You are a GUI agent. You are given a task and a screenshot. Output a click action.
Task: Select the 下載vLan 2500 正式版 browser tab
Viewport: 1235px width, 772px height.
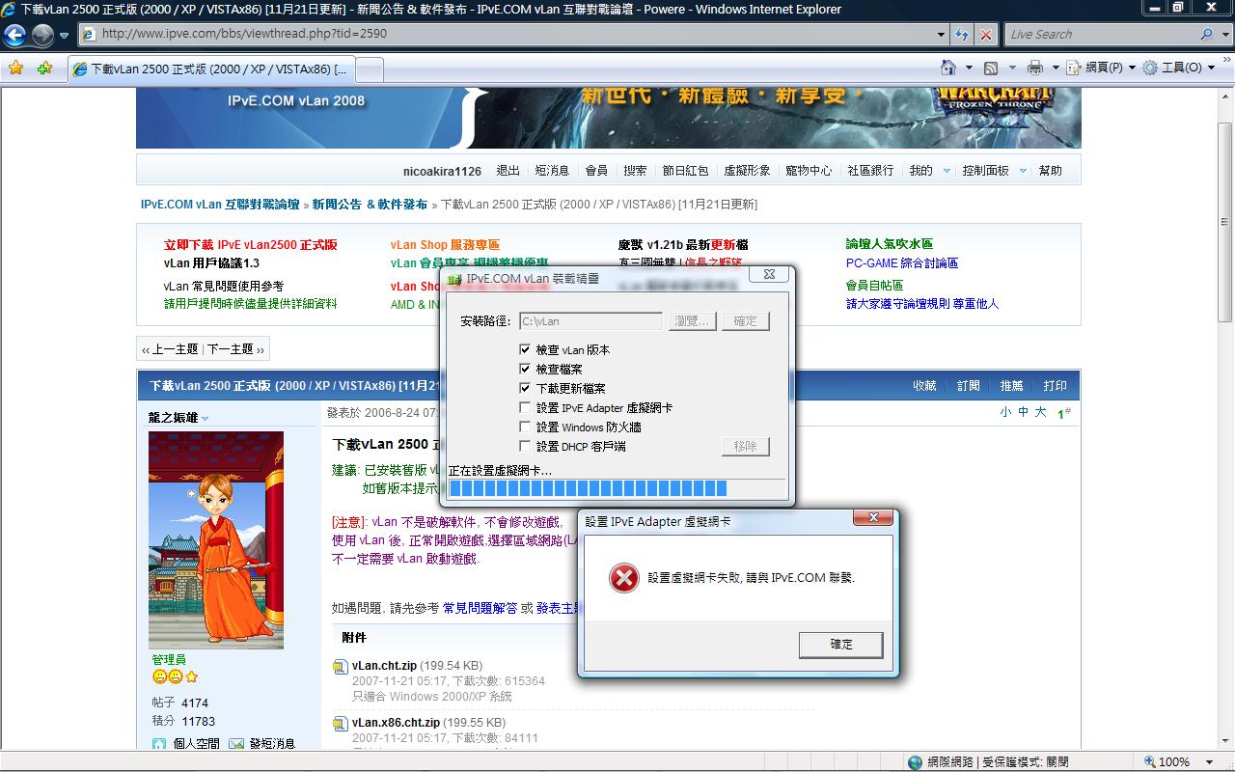(210, 69)
